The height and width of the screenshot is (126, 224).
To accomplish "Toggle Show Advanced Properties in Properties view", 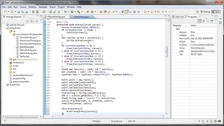I will (x=204, y=21).
